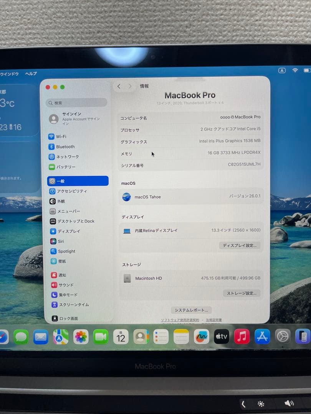Open スクリーンタイム settings in sidebar
The image size is (311, 414).
click(x=70, y=305)
